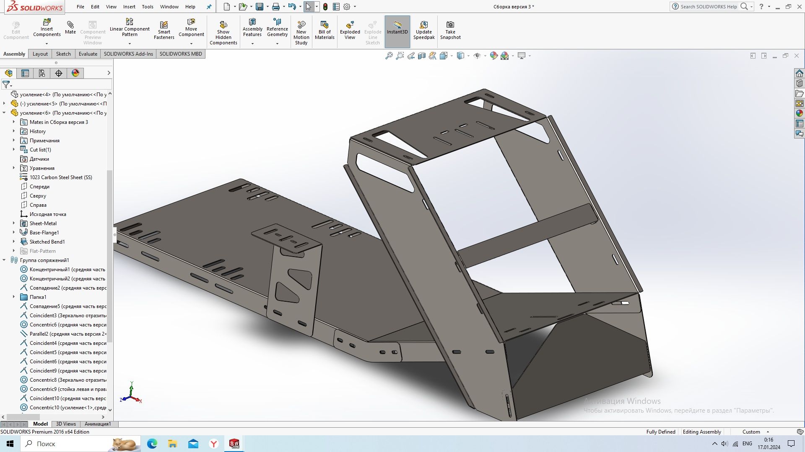Expand the усиление<6> component tree
The image size is (805, 452).
tap(5, 113)
